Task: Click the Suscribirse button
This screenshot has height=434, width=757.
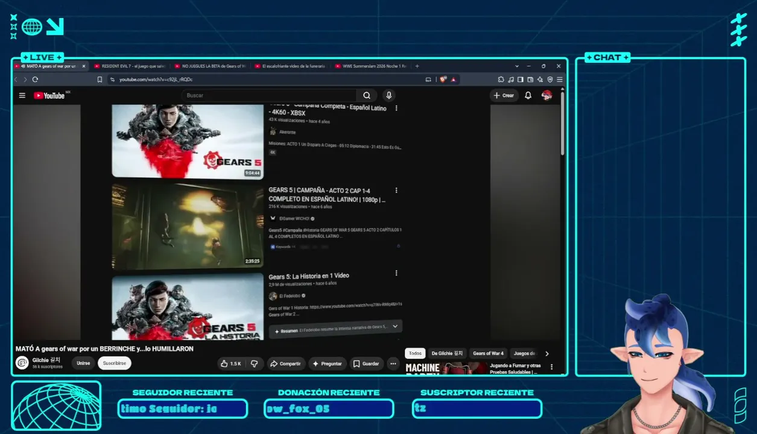Action: click(x=115, y=363)
